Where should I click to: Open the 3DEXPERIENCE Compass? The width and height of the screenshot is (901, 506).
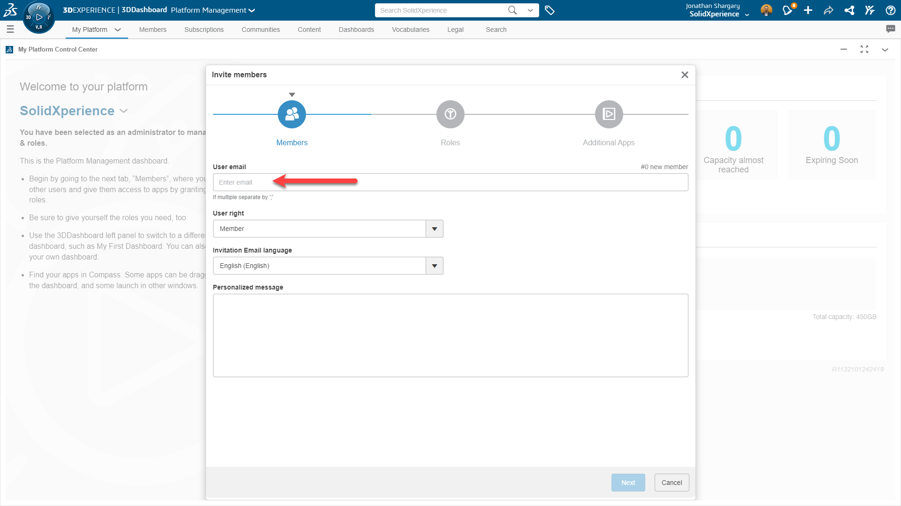coord(39,17)
